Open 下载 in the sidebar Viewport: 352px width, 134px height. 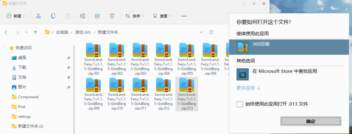(x=22, y=67)
